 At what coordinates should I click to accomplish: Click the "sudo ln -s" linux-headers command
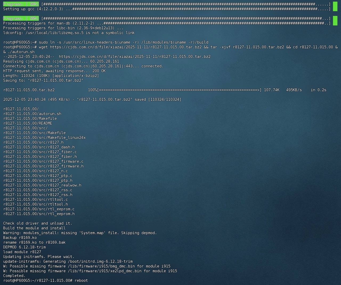point(124,43)
